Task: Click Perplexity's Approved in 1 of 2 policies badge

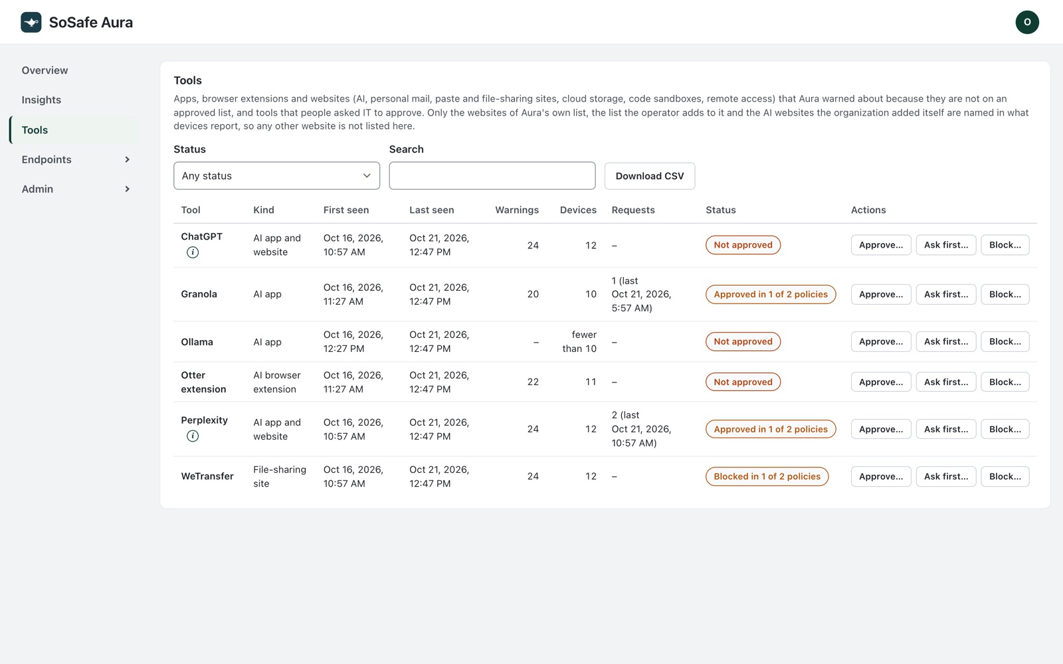Action: tap(771, 429)
